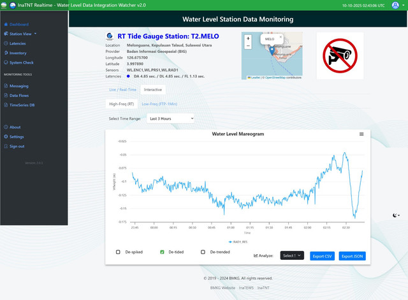Viewport: 408px width, 300px height.
Task: Enable the De-spiked checkbox
Action: pos(118,252)
